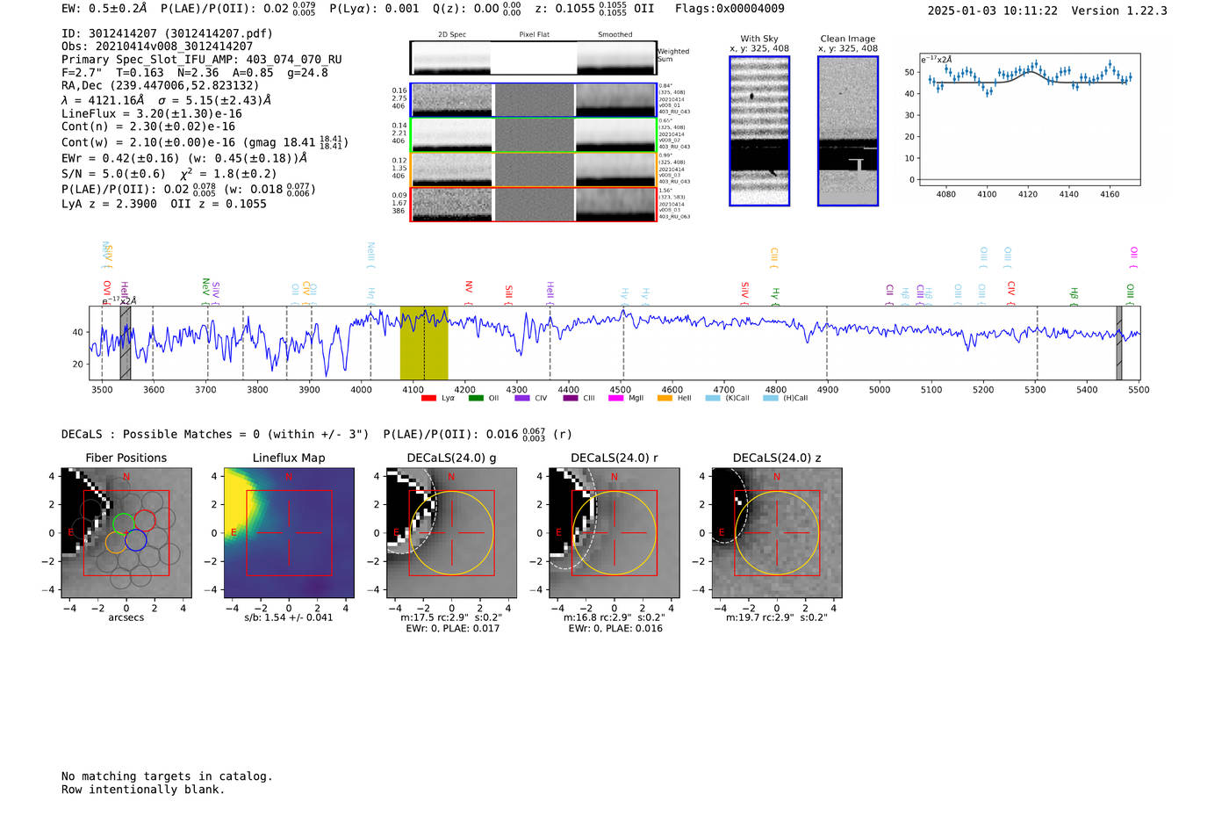Click the m:16.8 rc:2.9" caption under r image
Image resolution: width=1229 pixels, height=837 pixels.
click(614, 617)
